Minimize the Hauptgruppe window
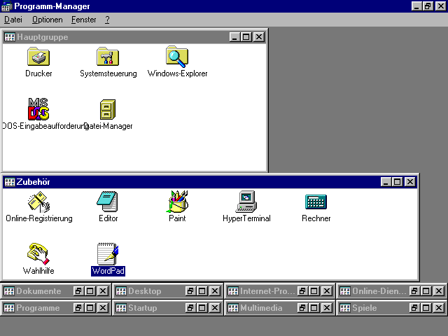Image resolution: width=448 pixels, height=336 pixels. (x=234, y=37)
